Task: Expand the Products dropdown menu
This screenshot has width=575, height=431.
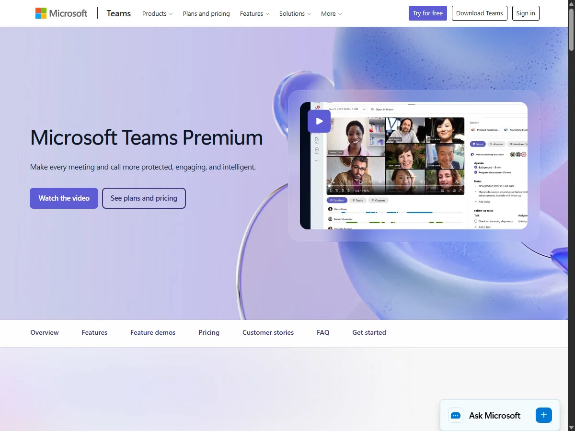Action: click(x=158, y=14)
